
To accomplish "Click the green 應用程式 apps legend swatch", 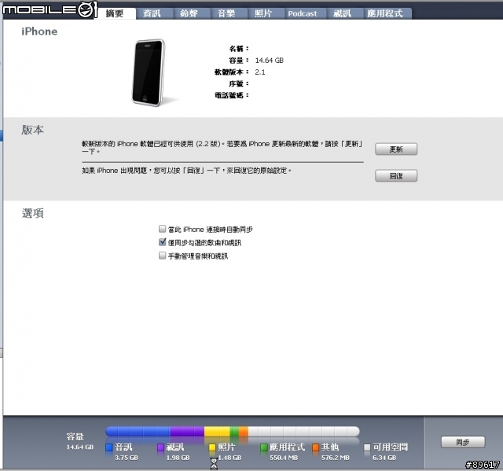I will [264, 447].
